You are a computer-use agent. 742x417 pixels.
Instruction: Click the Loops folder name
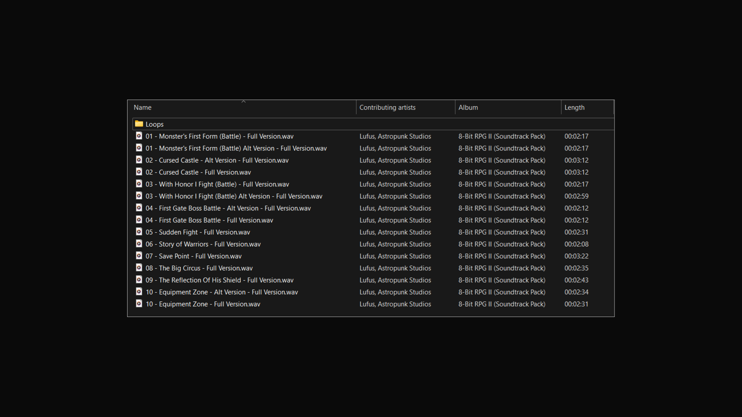point(155,124)
